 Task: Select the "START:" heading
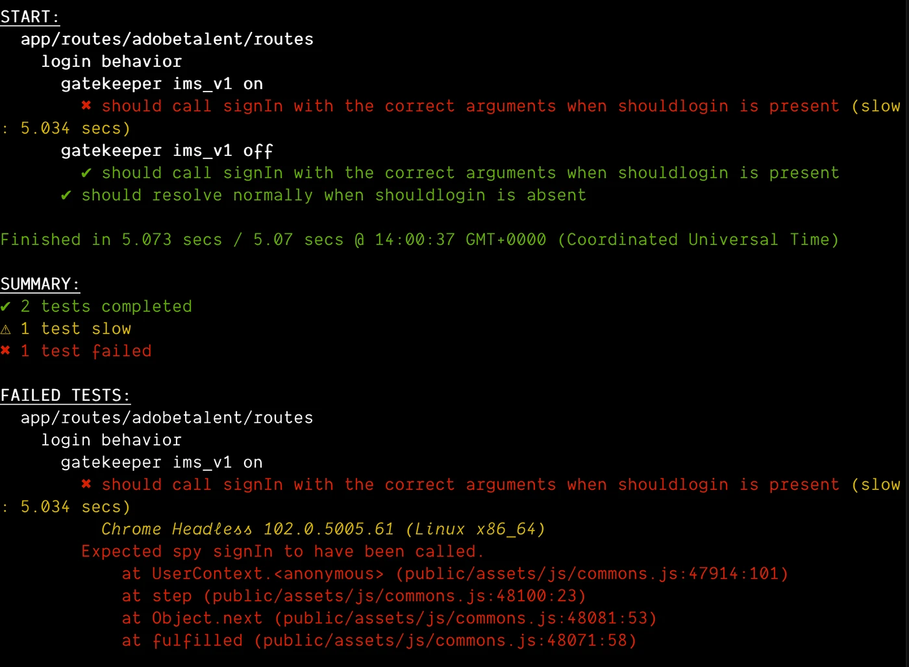point(30,17)
